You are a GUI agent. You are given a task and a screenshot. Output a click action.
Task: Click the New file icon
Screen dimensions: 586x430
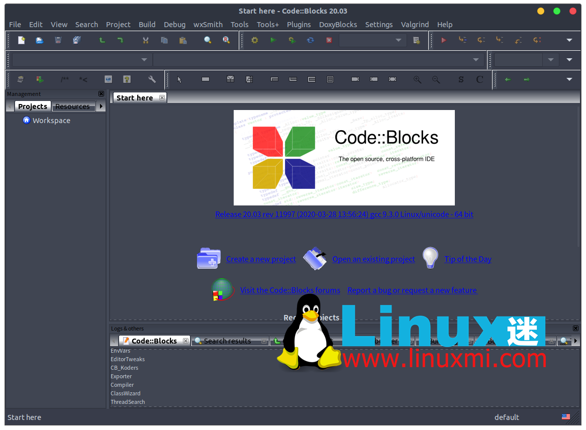point(21,40)
